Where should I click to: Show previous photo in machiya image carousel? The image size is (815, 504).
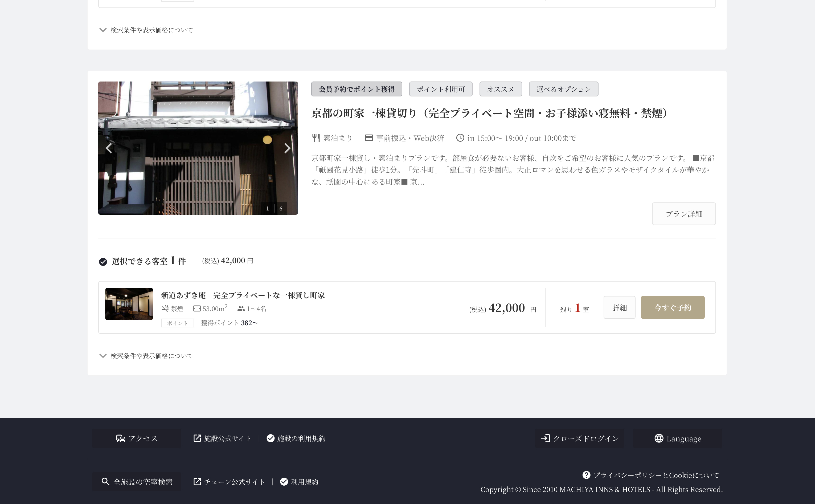tap(109, 148)
